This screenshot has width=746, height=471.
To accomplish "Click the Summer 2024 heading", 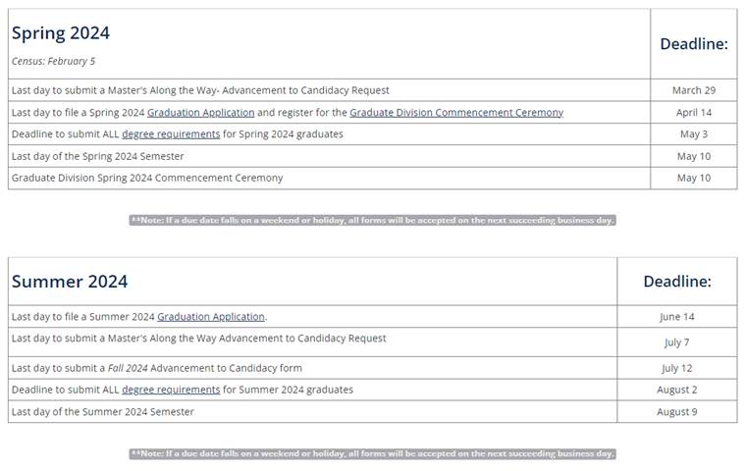I will click(x=70, y=282).
